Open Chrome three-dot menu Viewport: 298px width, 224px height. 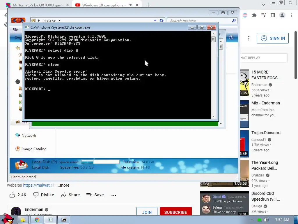tap(292, 15)
